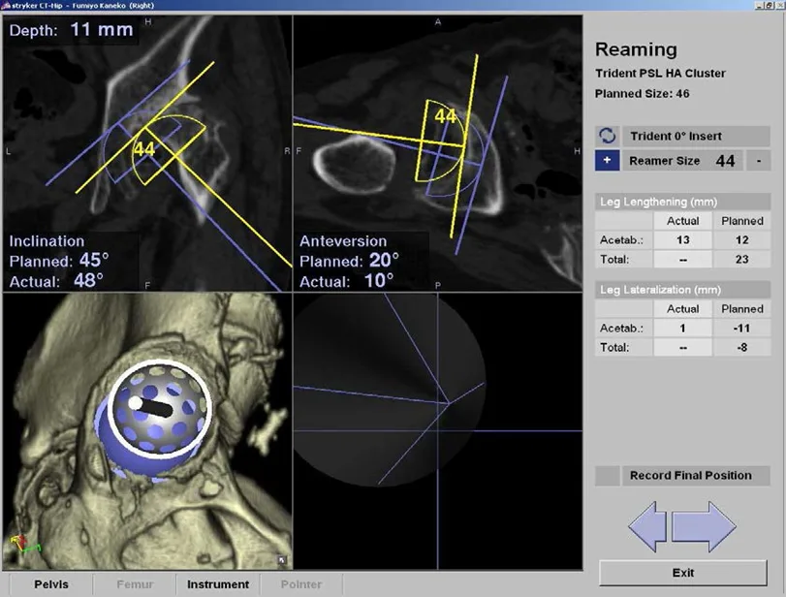The width and height of the screenshot is (786, 597).
Task: Click the Planned Size: 46 label
Action: [x=643, y=94]
